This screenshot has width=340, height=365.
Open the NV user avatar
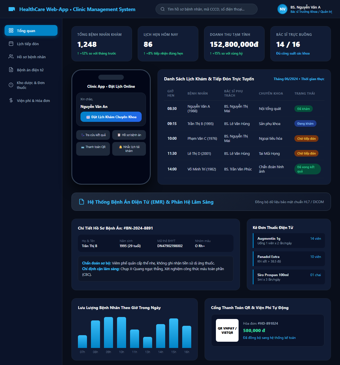pos(282,9)
